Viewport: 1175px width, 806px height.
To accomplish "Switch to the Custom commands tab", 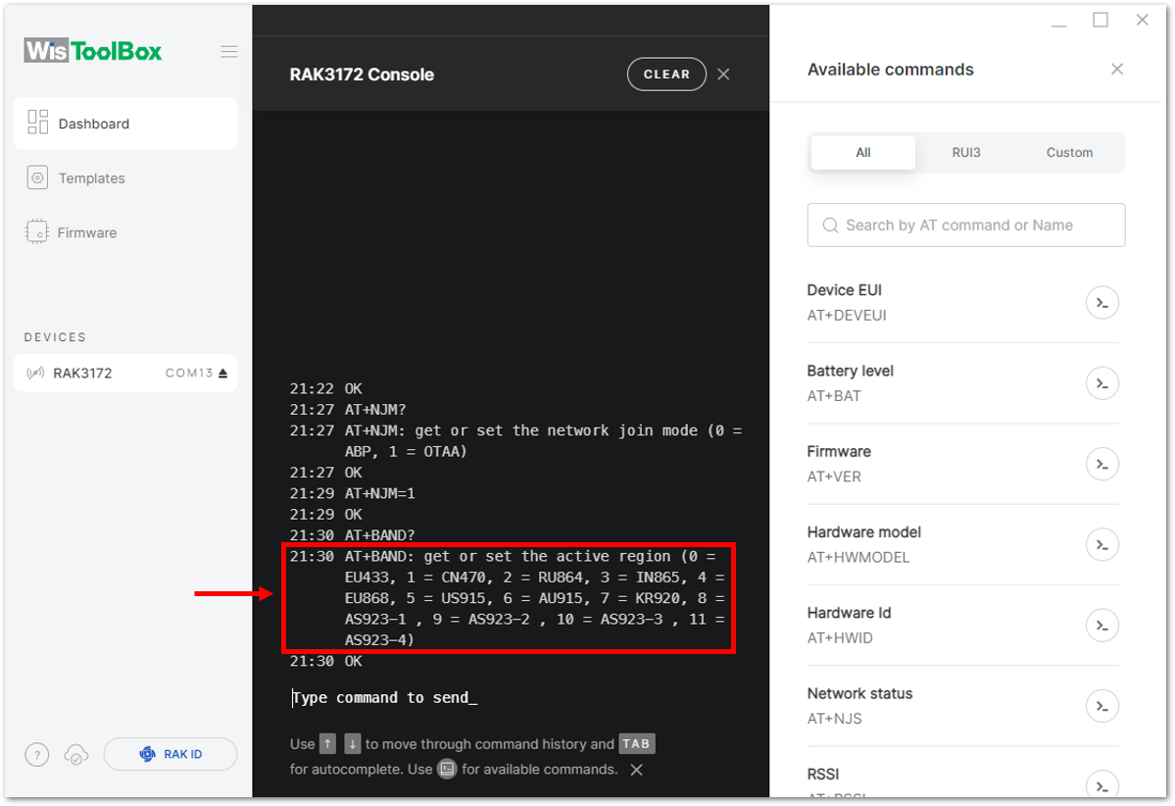I will [x=1069, y=152].
